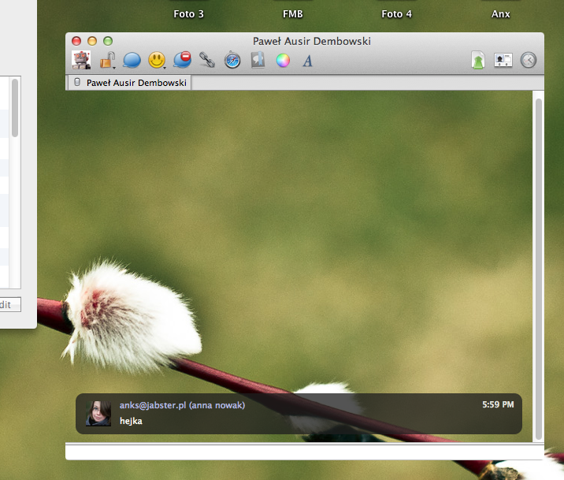Open the smiley emoticon picker
This screenshot has height=480, width=564.
point(157,60)
